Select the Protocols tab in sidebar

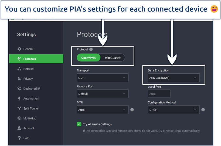click(30, 59)
